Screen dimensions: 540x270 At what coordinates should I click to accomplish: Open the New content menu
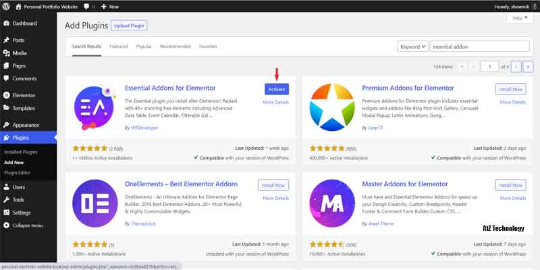[x=110, y=7]
